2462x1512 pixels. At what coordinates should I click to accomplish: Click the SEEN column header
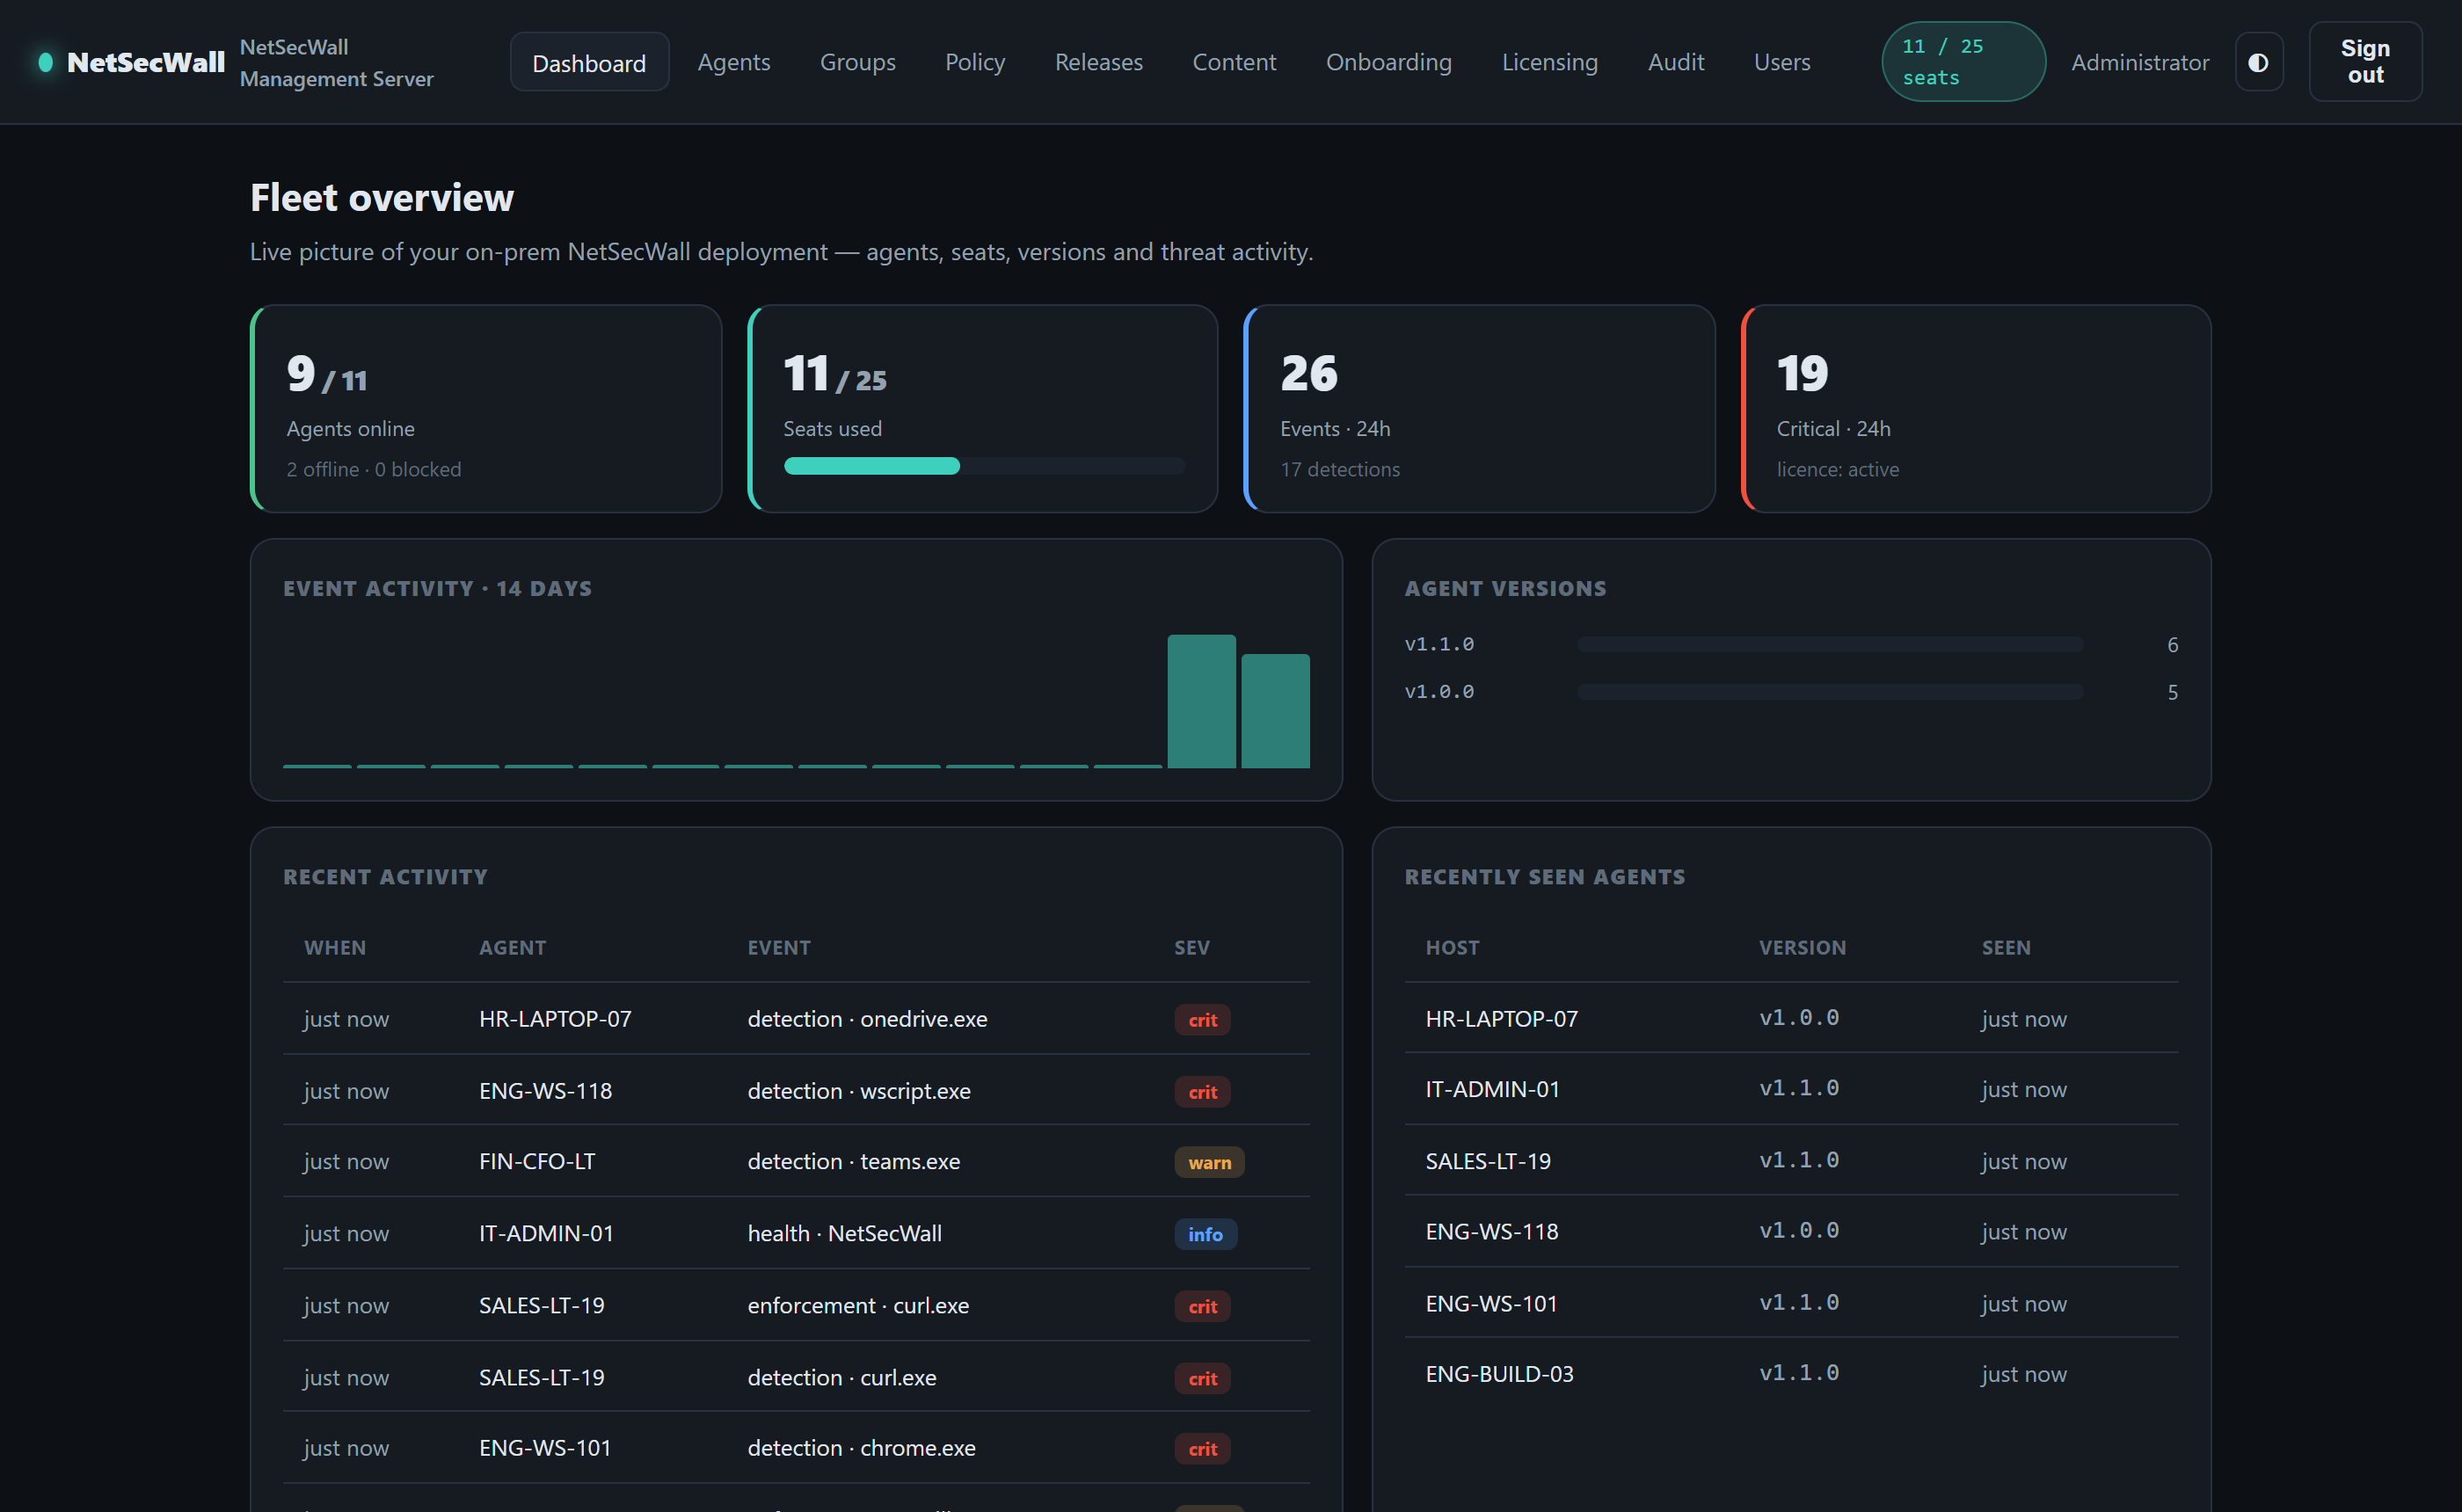click(x=2006, y=947)
